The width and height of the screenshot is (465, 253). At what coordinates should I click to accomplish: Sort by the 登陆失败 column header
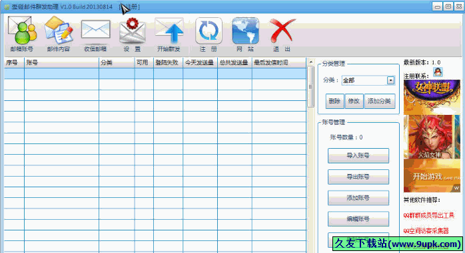168,62
